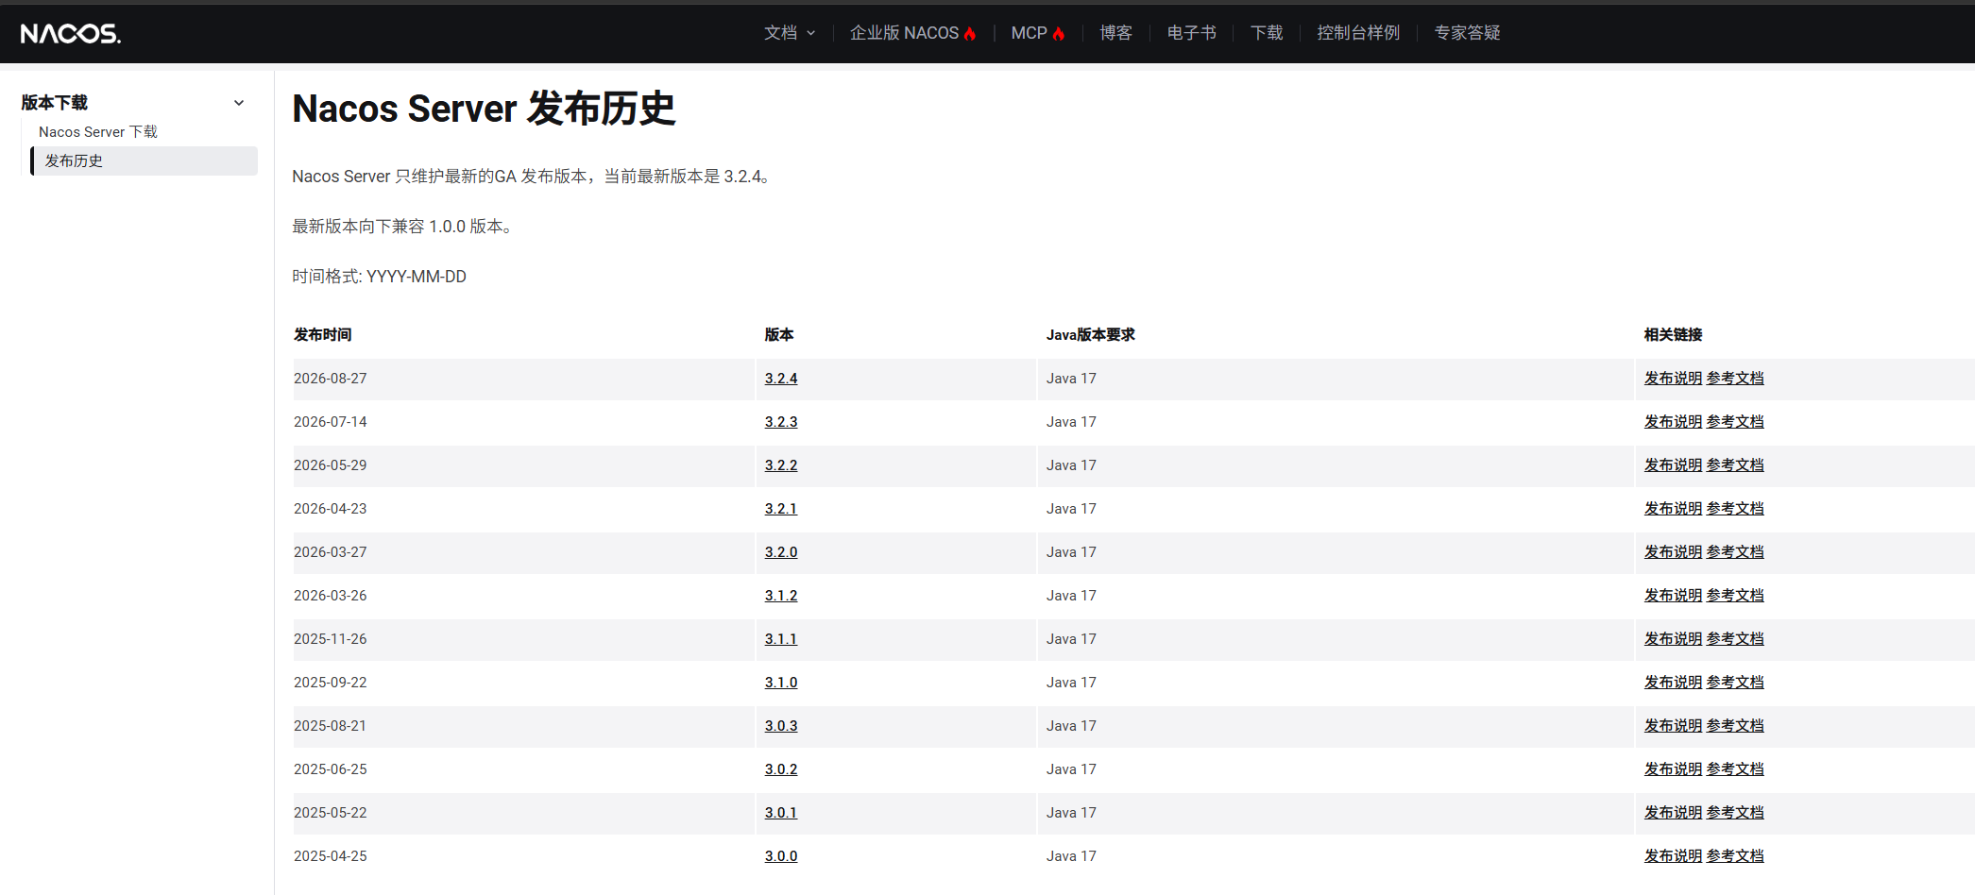
Task: Open 参考文档 for version 3.2.2
Action: click(1735, 465)
